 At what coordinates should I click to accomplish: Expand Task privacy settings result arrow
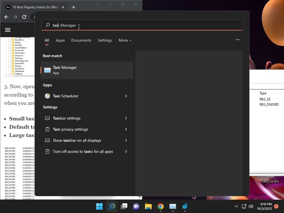[126, 129]
